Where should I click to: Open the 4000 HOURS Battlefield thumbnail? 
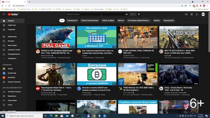point(179,37)
